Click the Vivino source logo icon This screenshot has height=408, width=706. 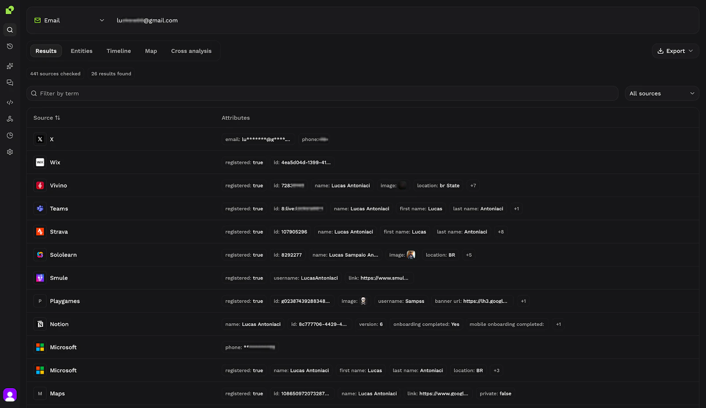[40, 186]
